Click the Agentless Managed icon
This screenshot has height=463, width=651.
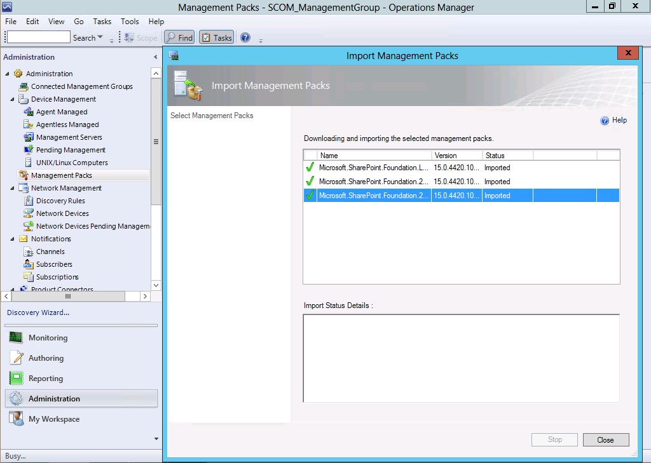28,124
